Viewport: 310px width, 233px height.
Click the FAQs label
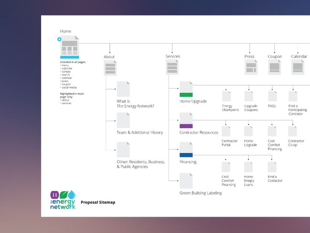[x=272, y=106]
